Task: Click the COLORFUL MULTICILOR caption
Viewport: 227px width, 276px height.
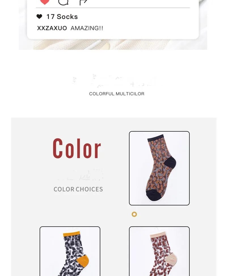Action: [117, 94]
